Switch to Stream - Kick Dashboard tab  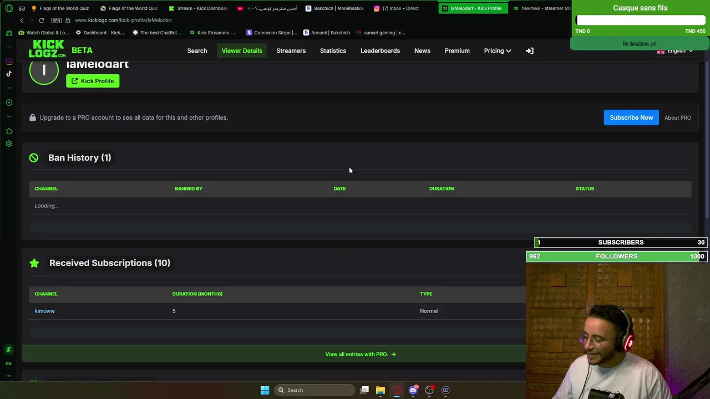(x=199, y=8)
